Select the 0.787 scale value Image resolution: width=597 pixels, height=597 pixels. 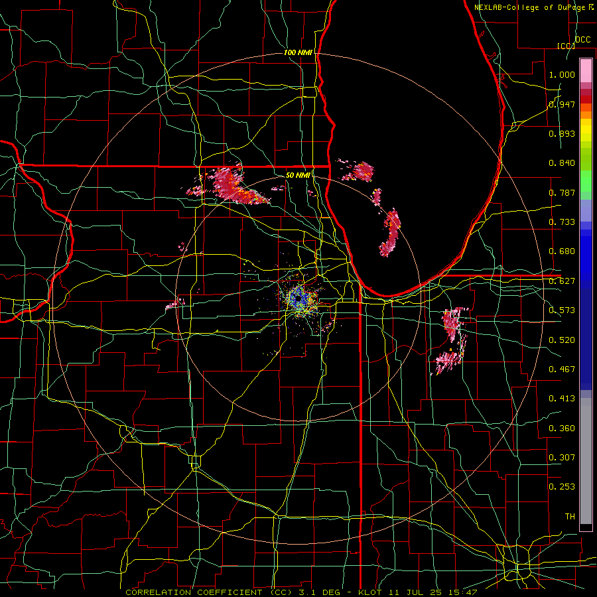[562, 192]
